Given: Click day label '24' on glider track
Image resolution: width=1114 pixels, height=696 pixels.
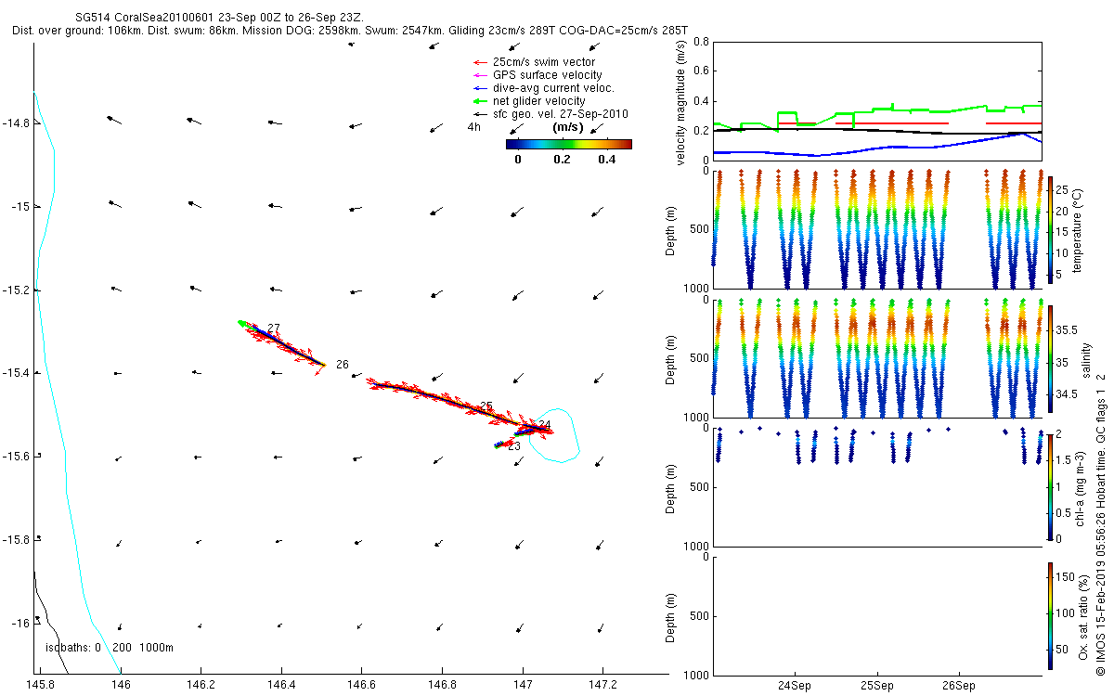Looking at the screenshot, I should coord(545,425).
